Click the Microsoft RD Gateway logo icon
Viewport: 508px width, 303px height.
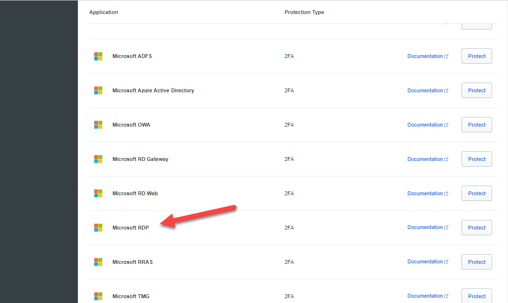pyautogui.click(x=98, y=159)
